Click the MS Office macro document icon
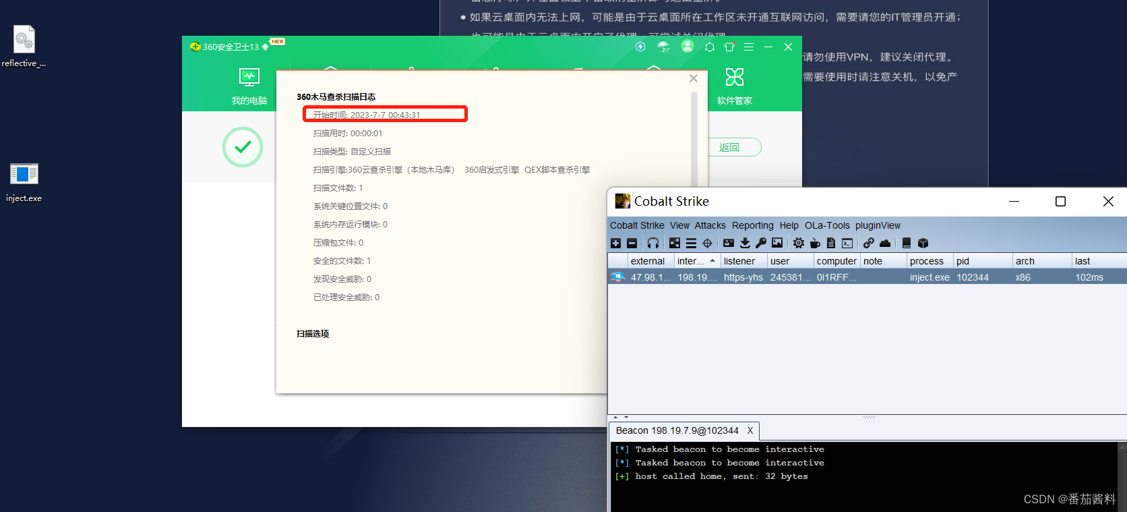This screenshot has height=512, width=1127. 831,243
